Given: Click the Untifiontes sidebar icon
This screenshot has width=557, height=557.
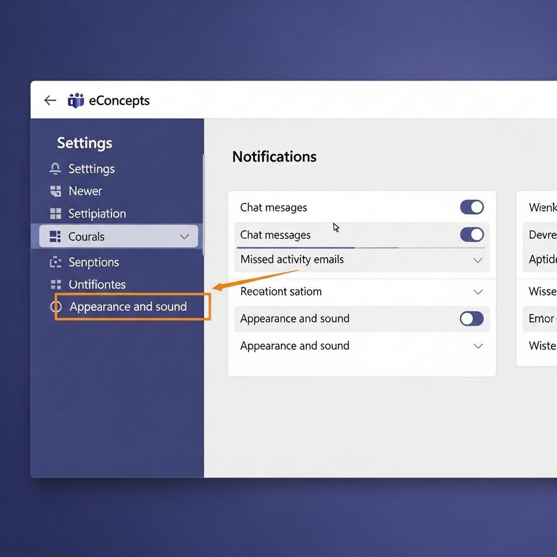Looking at the screenshot, I should point(55,284).
